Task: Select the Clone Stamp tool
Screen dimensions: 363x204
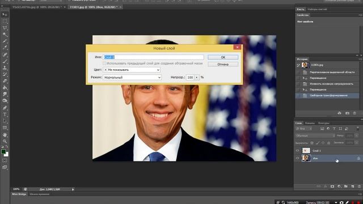Action: click(5, 68)
